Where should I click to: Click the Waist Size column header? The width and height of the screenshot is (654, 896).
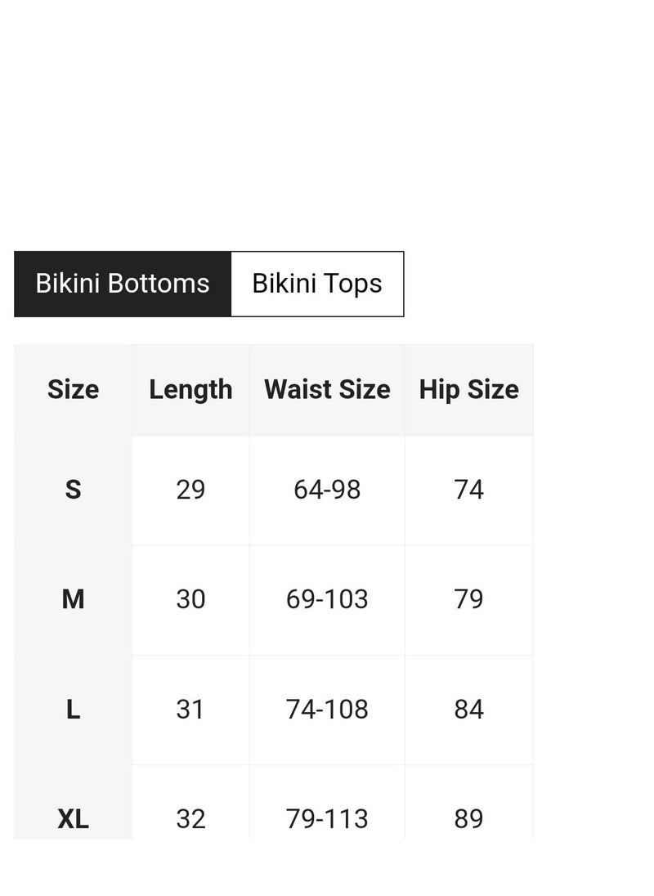point(327,390)
